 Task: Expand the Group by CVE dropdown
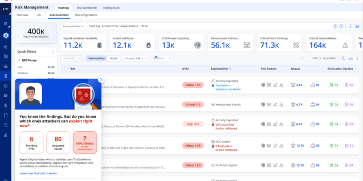point(136,58)
